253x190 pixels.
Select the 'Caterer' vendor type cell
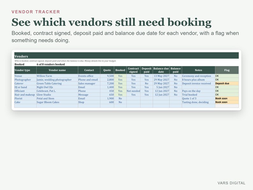point(25,84)
